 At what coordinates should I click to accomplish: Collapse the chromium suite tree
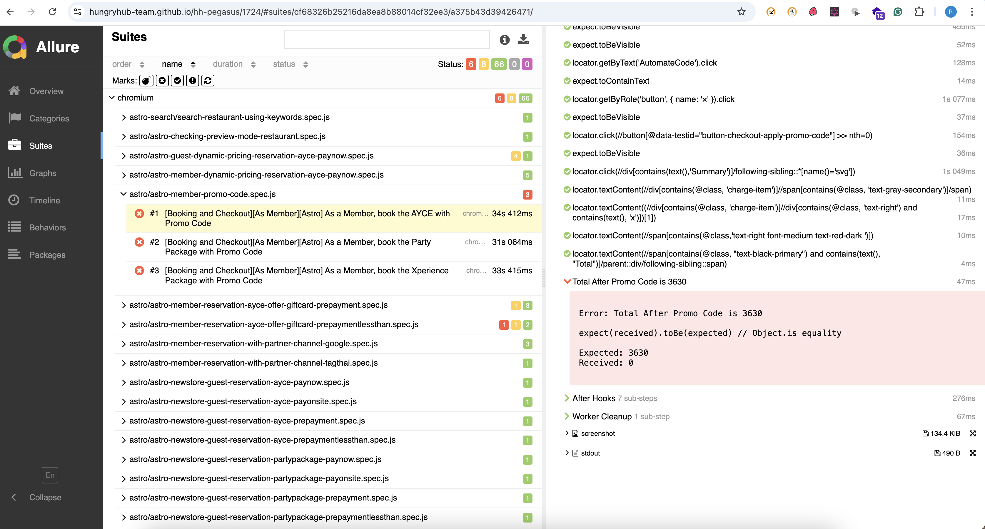pyautogui.click(x=112, y=98)
